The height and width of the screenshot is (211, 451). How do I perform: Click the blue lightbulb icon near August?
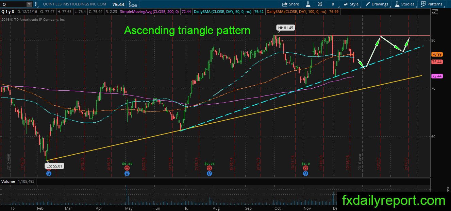point(209,173)
